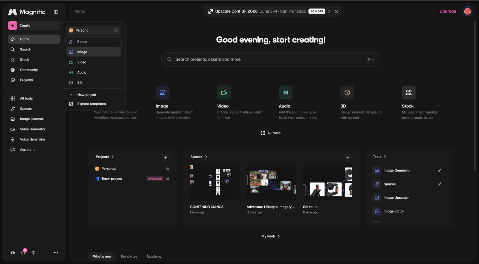Viewport: 479px width, 264px height.
Task: Click the academy graduation cap icon
Action: 13,253
